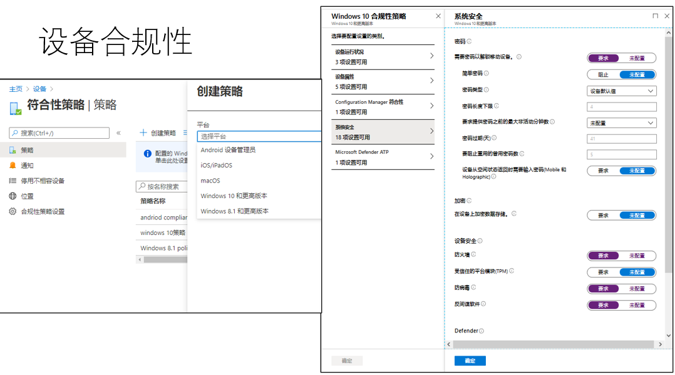Select Windows 10 和更高版本 platform option
Image resolution: width=675 pixels, height=375 pixels.
pyautogui.click(x=234, y=196)
